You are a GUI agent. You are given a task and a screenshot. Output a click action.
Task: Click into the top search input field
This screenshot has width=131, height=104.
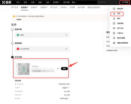[108, 2]
